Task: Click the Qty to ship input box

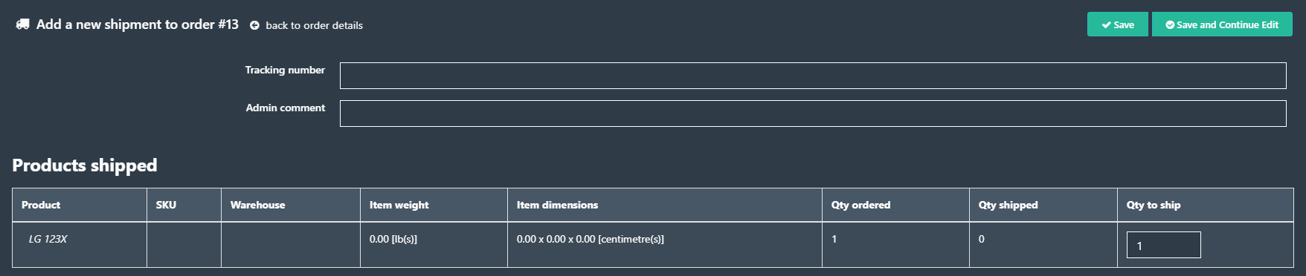Action: pos(1163,245)
